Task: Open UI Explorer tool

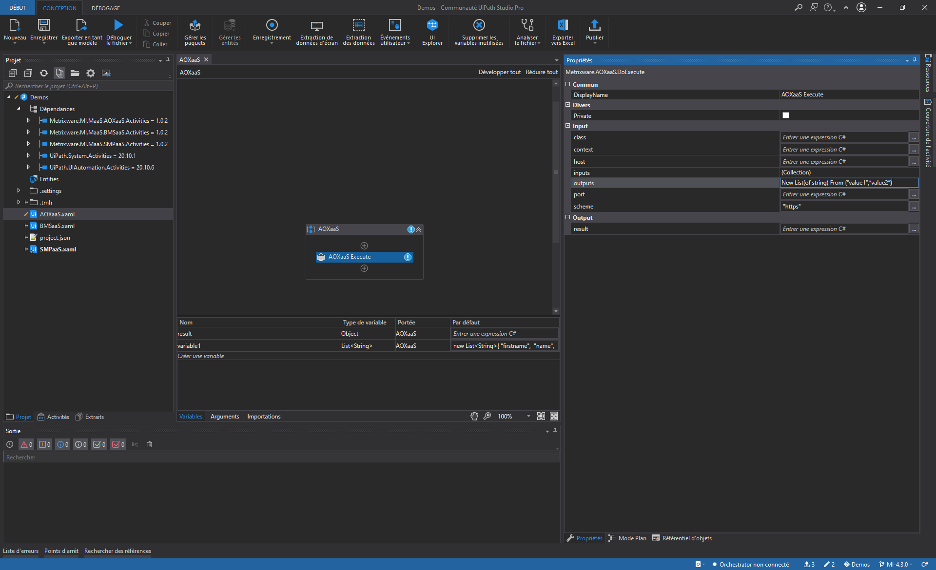Action: [432, 31]
